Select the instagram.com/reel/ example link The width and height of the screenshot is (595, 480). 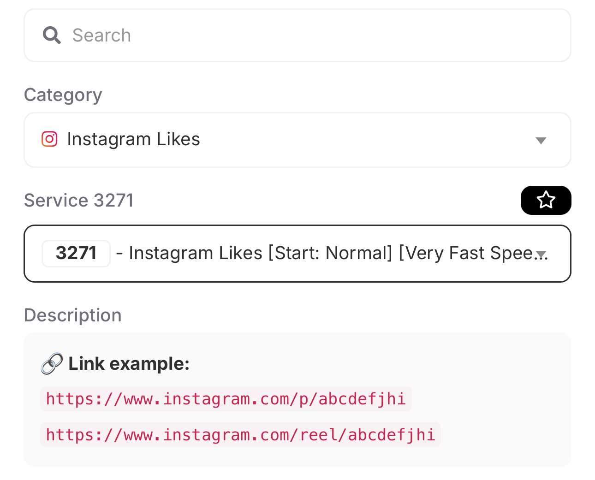pos(240,435)
